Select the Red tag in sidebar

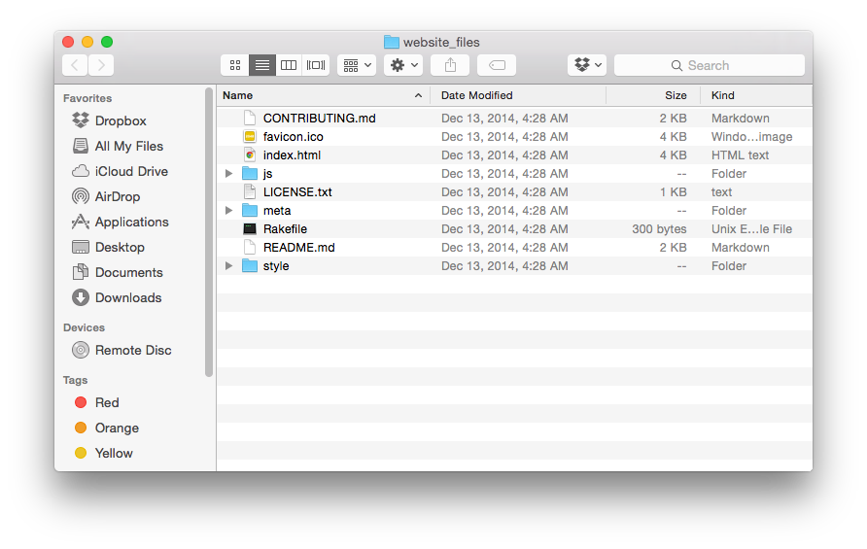[x=107, y=402]
